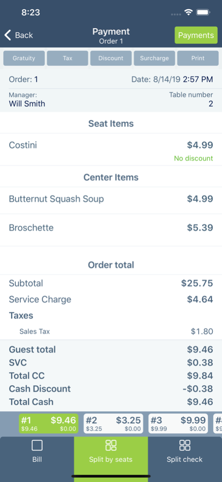Tap the Split check grid icon
The height and width of the screenshot is (482, 222).
point(185,445)
